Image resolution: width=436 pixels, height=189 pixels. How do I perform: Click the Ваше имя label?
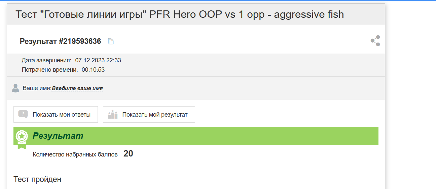click(37, 88)
